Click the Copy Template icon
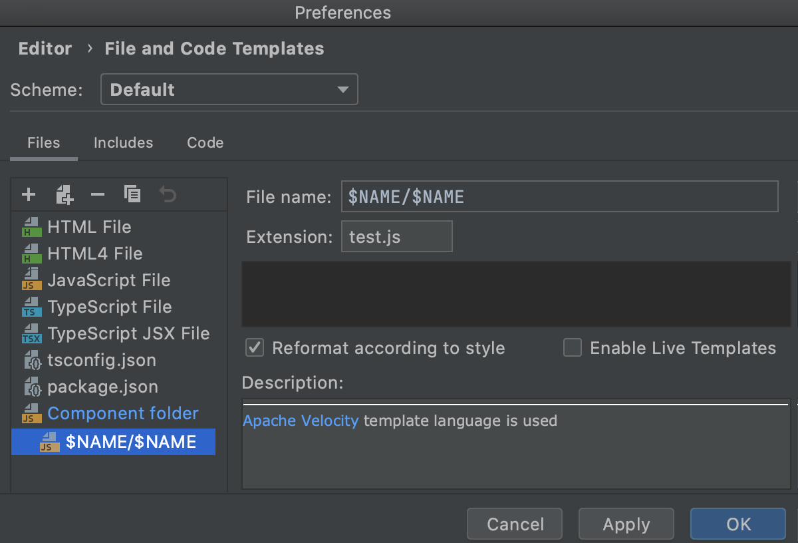 pyautogui.click(x=132, y=194)
